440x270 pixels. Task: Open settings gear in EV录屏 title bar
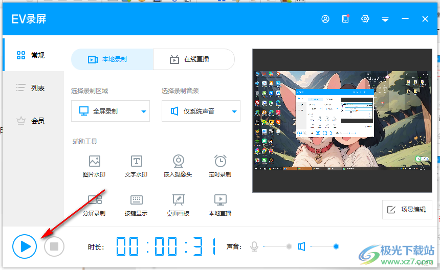(365, 19)
